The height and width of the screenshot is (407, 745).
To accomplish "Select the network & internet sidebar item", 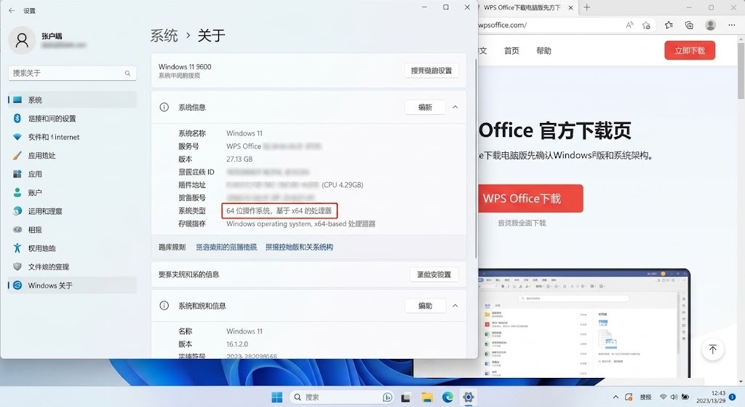I will pyautogui.click(x=72, y=137).
